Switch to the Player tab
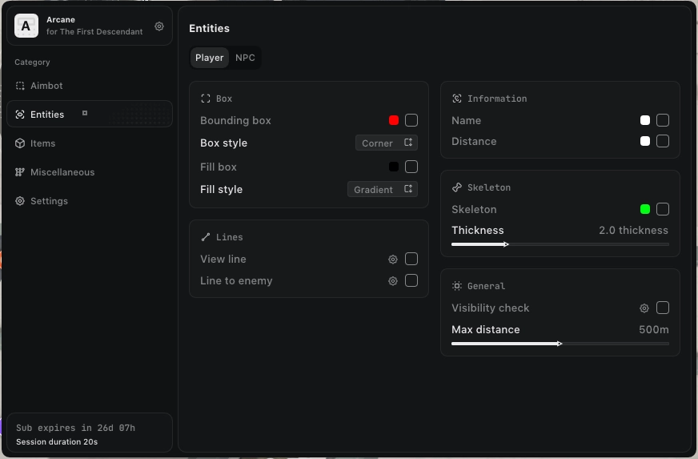 pos(209,58)
